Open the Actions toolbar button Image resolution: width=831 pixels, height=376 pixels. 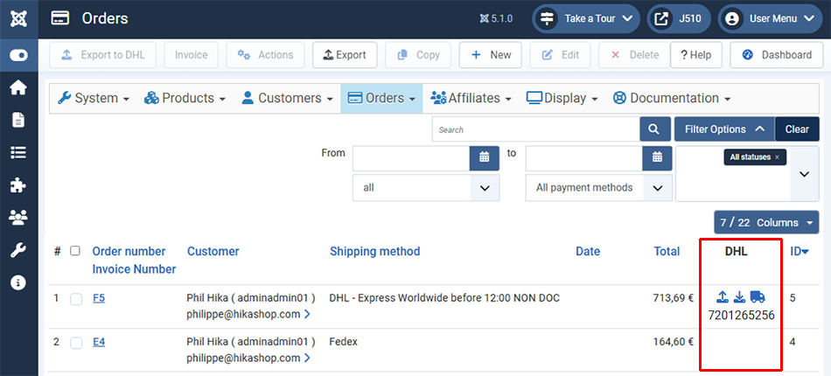tap(265, 55)
